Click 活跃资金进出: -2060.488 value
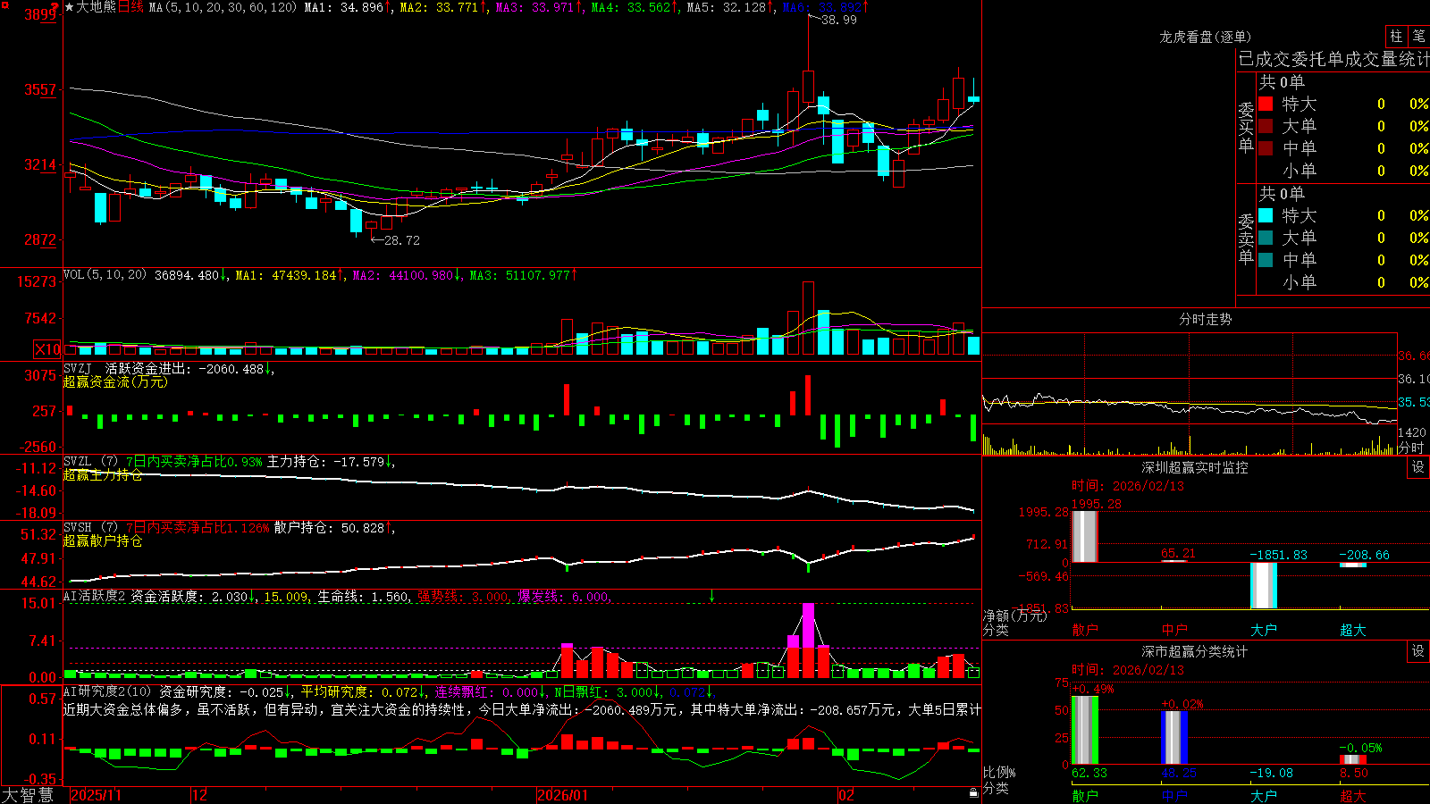 pos(184,368)
